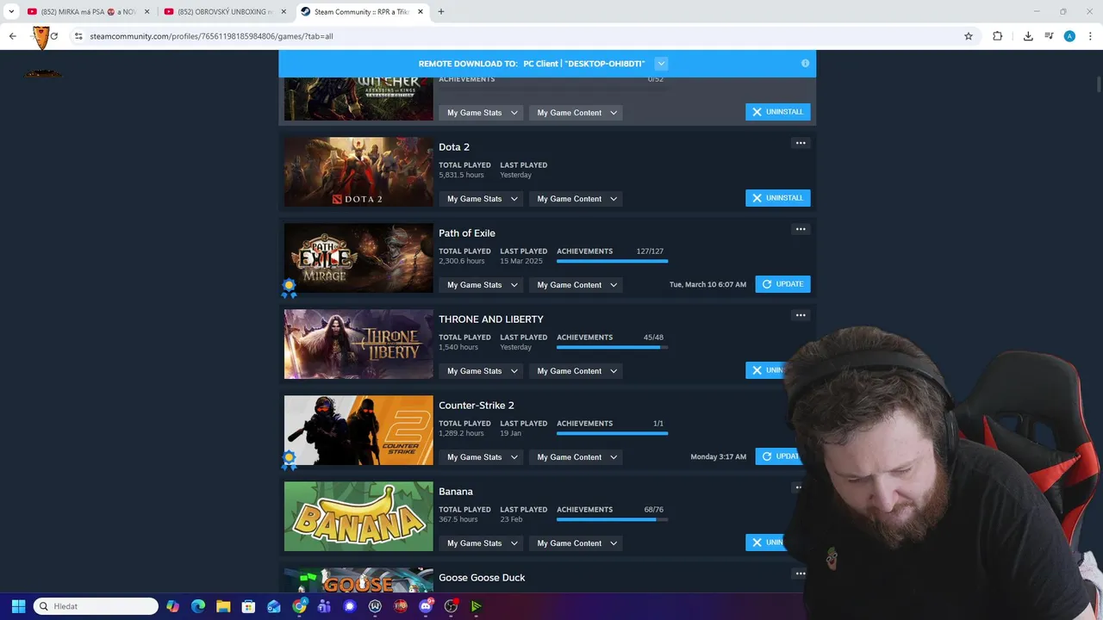The width and height of the screenshot is (1103, 620).
Task: Open Goose Goose Duck three-dot options menu
Action: pyautogui.click(x=801, y=573)
